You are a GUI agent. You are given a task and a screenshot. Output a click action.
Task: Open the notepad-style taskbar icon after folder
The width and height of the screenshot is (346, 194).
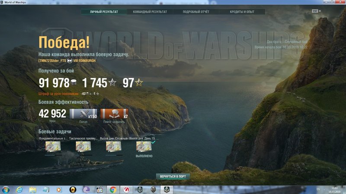46,190
